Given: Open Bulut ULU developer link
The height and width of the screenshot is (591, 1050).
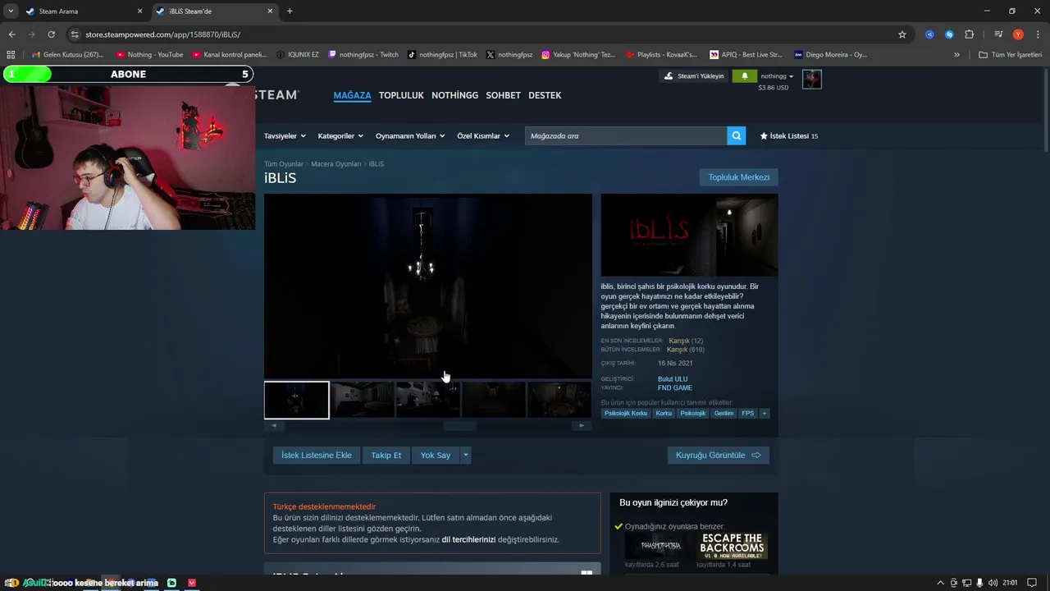Looking at the screenshot, I should pos(673,379).
